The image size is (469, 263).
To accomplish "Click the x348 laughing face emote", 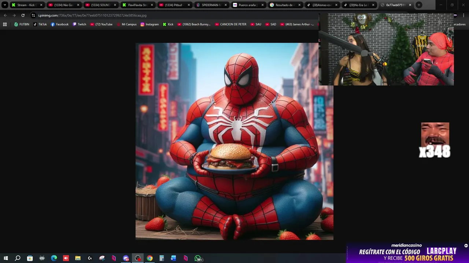I will pyautogui.click(x=435, y=141).
